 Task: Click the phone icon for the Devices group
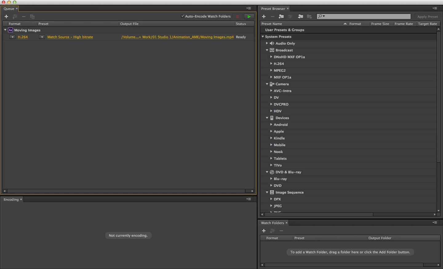(x=272, y=118)
